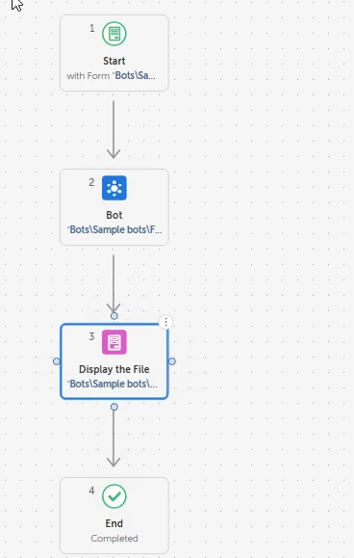Open the three-dot menu on Display the File
This screenshot has width=354, height=558.
[x=165, y=322]
